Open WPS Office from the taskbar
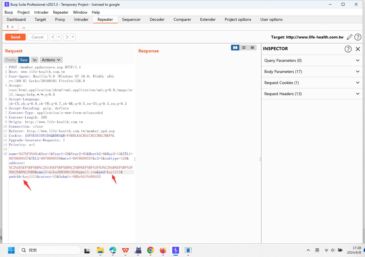 [x=125, y=250]
